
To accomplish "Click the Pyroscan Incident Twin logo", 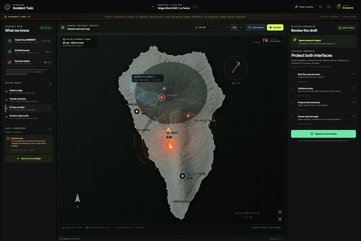I will [x=7, y=7].
